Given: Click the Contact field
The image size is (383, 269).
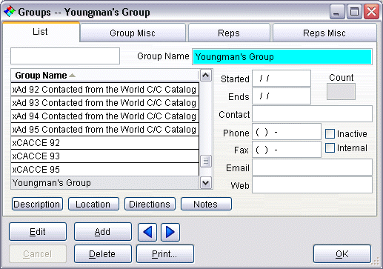Looking at the screenshot, I should coord(312,114).
